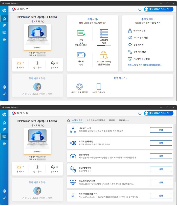Image resolution: width=177 pixels, height=206 pixels.
Task: Open 장치 사양 link in dashboard window
Action: pos(37,47)
